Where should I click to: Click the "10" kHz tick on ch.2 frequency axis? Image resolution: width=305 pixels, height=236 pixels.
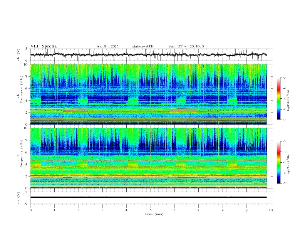27,128
